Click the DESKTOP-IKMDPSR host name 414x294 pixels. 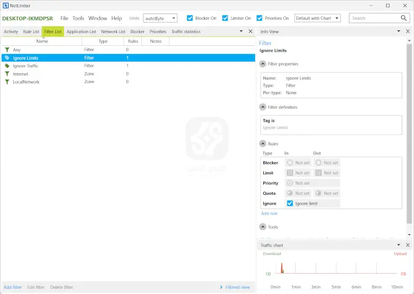coord(27,19)
